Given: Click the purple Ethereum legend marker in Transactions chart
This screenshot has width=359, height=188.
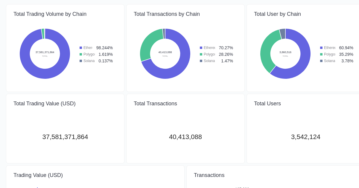Looking at the screenshot, I should (x=200, y=48).
